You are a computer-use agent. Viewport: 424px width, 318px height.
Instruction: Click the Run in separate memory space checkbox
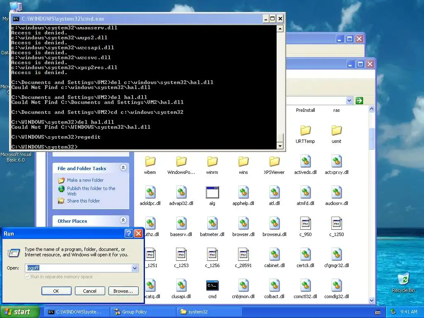click(28, 277)
